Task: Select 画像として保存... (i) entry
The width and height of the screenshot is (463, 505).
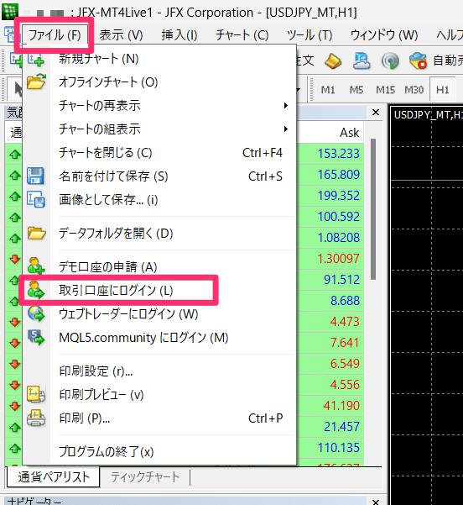Action: [x=159, y=200]
